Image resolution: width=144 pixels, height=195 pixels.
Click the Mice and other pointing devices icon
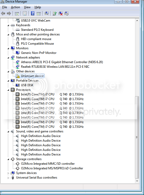click(x=13, y=34)
